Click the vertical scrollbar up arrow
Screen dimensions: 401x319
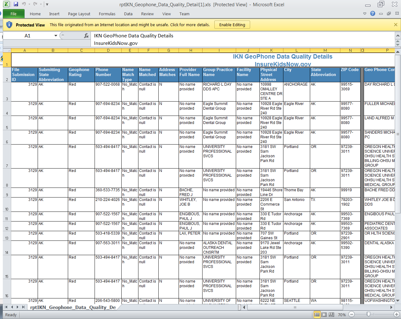[x=398, y=51]
